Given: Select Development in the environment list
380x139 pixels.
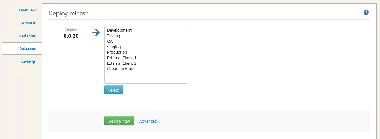Looking at the screenshot, I should (x=119, y=30).
